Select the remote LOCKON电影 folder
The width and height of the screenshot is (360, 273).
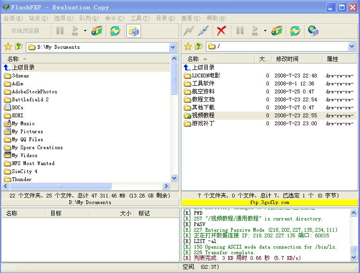point(202,76)
